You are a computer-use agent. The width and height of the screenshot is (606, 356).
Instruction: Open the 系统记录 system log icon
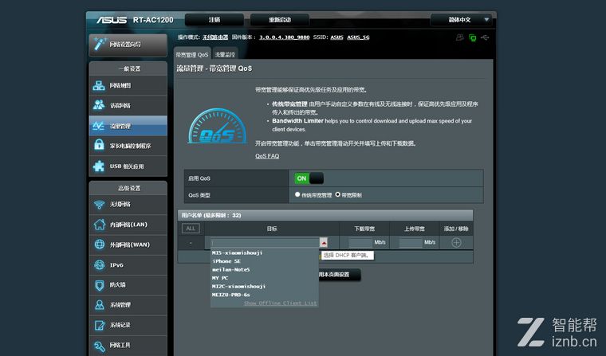coord(100,325)
